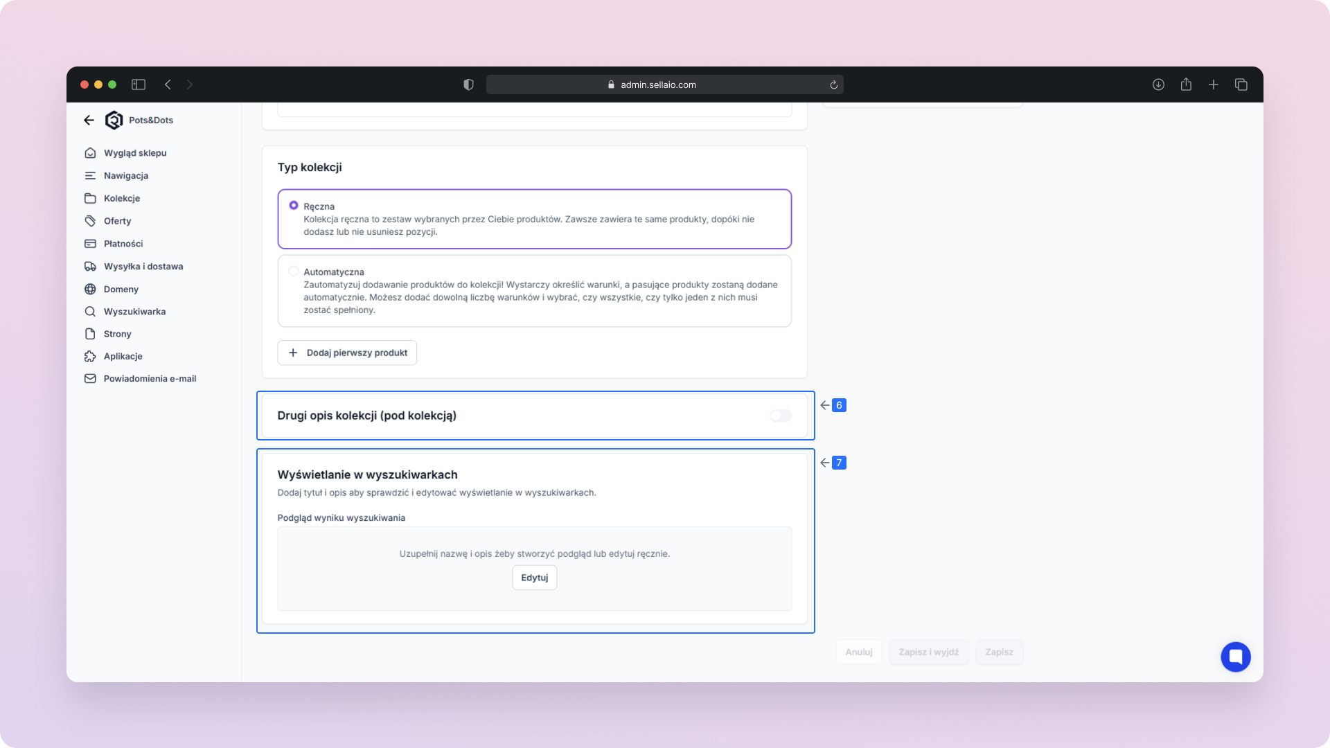Click the admin.sellaio.com address bar
Viewport: 1330px width, 748px height.
click(658, 85)
